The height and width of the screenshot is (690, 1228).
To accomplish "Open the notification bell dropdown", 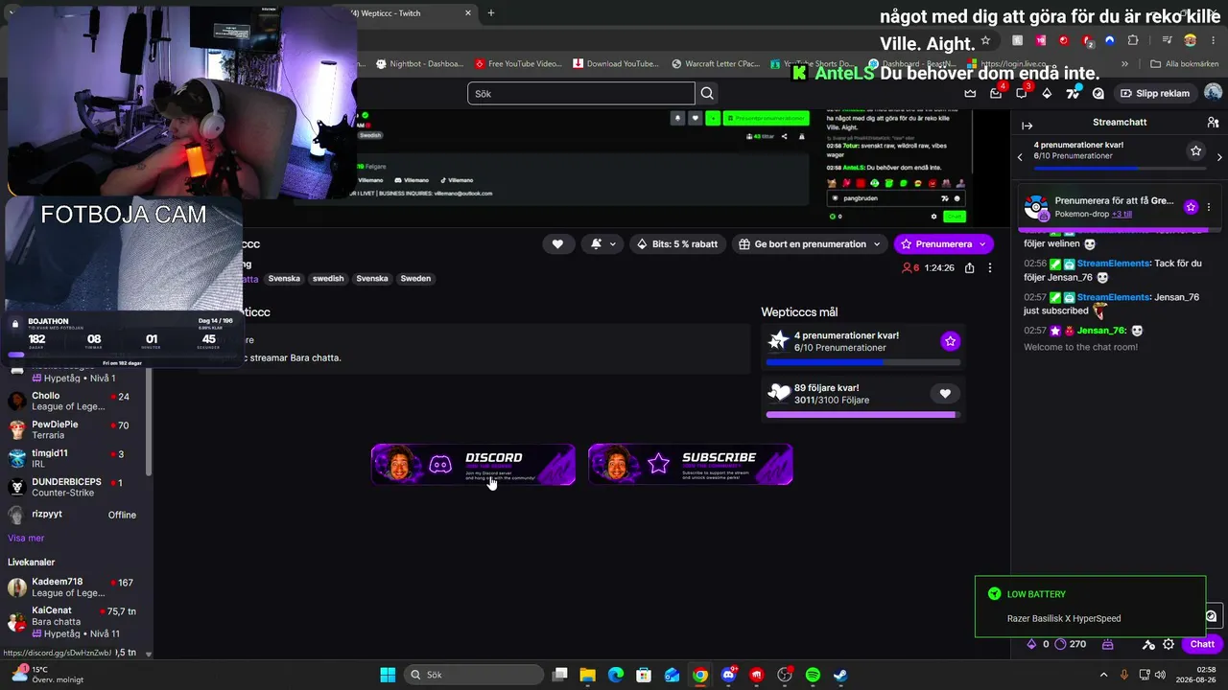I will [x=602, y=244].
